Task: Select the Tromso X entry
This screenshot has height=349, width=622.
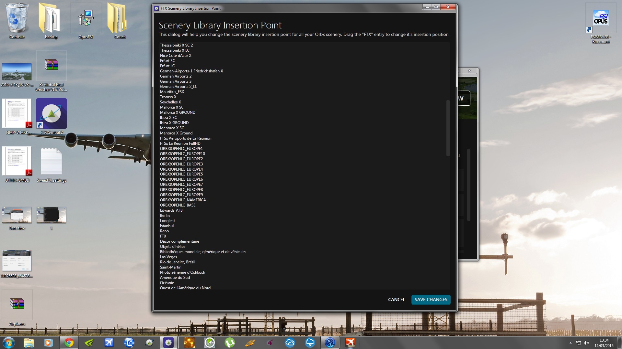Action: click(168, 97)
